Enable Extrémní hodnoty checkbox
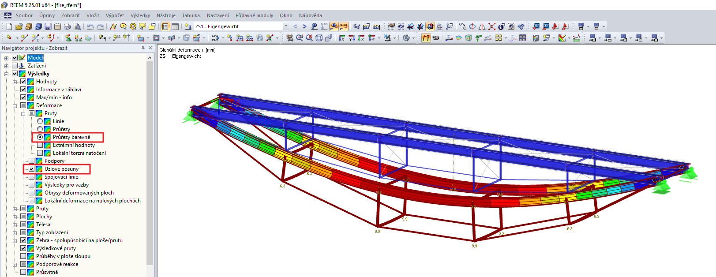Image resolution: width=716 pixels, height=277 pixels. click(x=40, y=145)
